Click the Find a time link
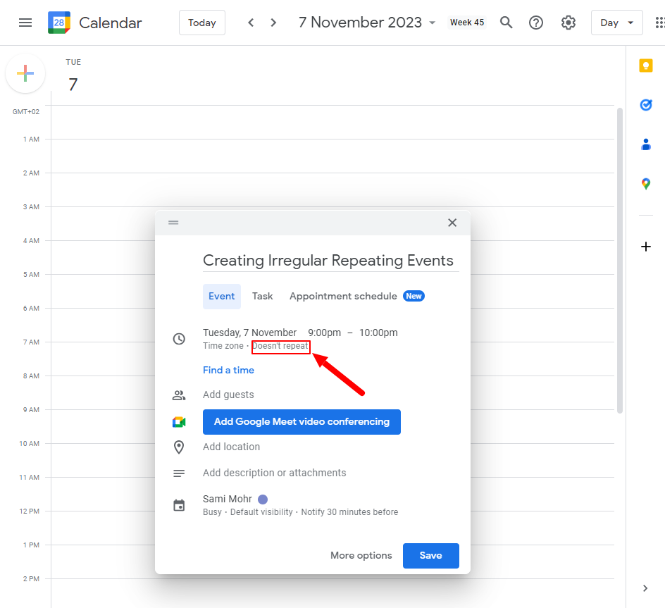The image size is (665, 608). 228,370
